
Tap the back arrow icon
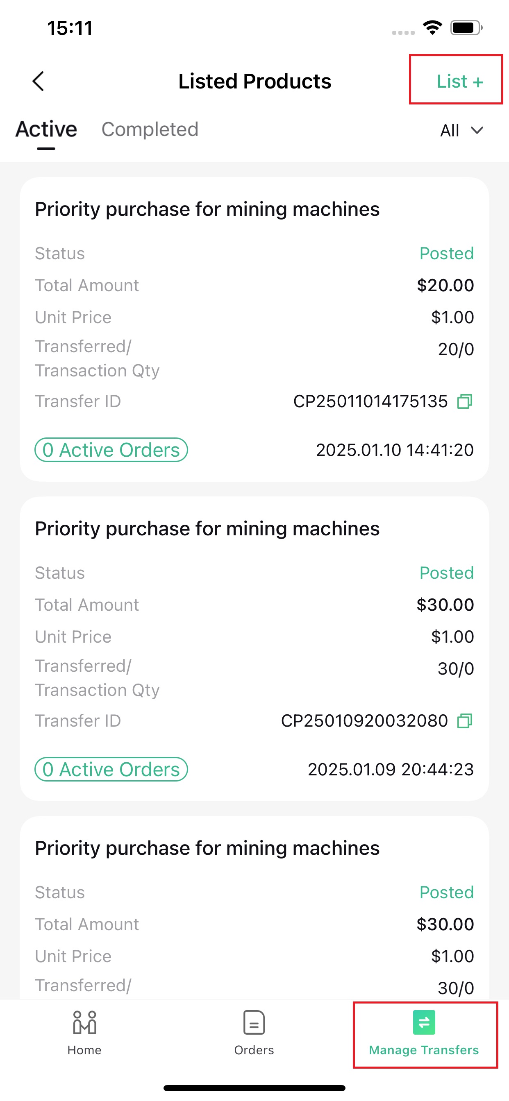(x=39, y=81)
